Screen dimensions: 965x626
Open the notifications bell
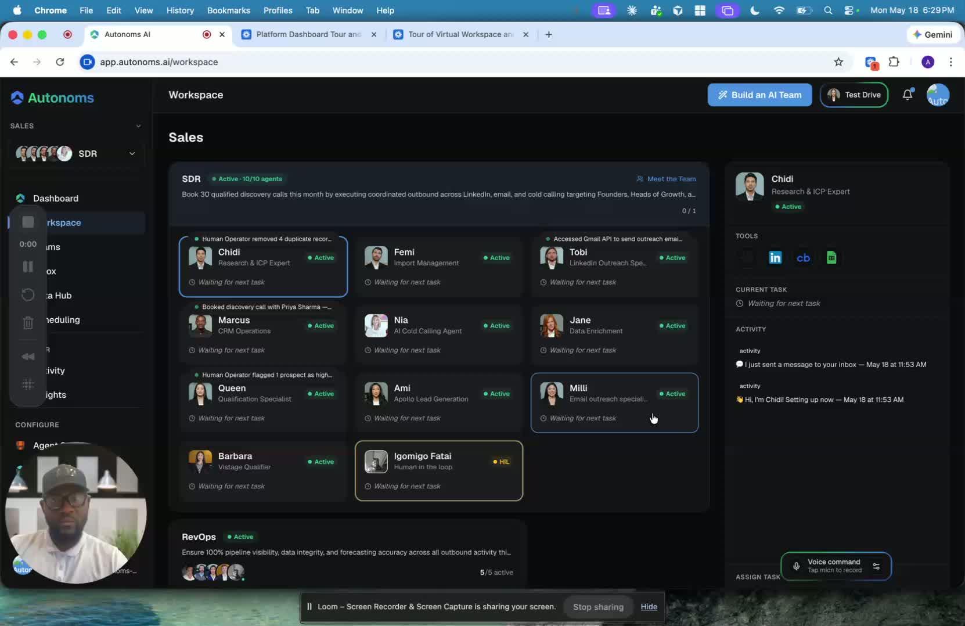click(908, 95)
